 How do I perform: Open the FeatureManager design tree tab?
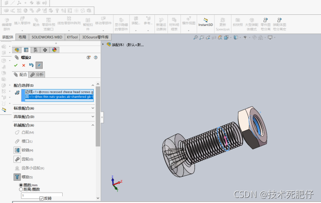pos(17,50)
